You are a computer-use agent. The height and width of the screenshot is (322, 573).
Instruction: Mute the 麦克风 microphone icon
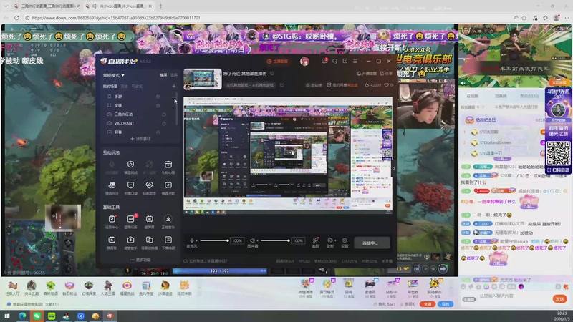[x=191, y=240]
